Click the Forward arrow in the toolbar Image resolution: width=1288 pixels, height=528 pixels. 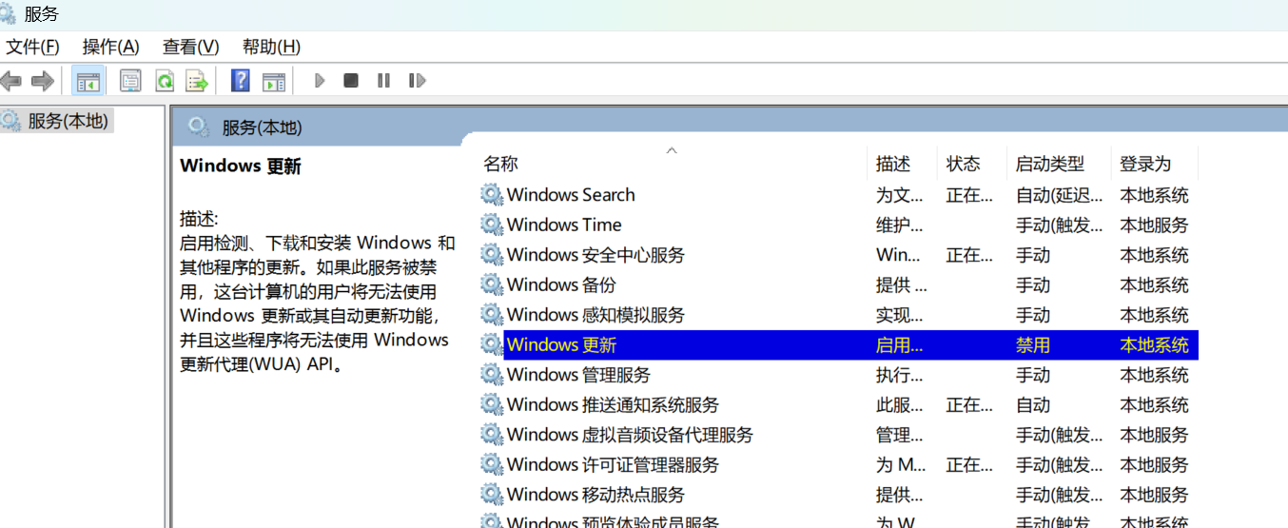point(42,81)
